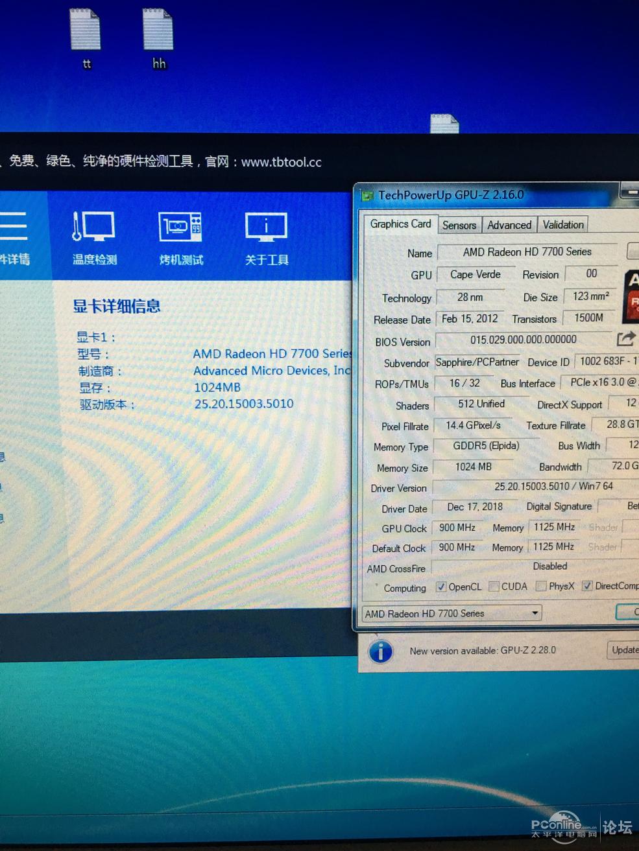This screenshot has width=639, height=851.
Task: Click 制造商 value "Advanced Micro Devices, Inc"
Action: point(272,371)
